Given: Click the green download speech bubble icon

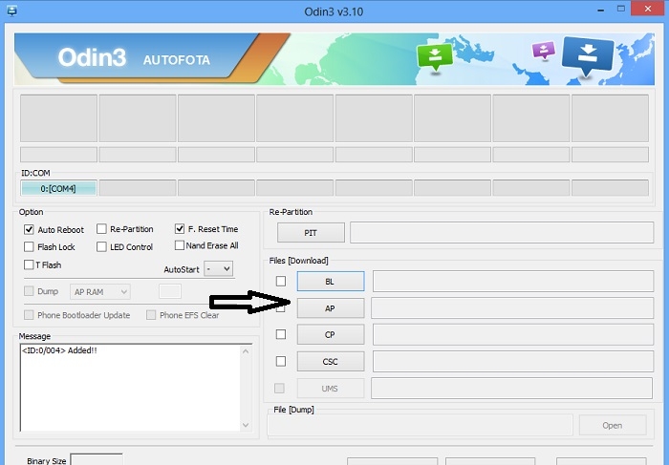Looking at the screenshot, I should [x=434, y=57].
